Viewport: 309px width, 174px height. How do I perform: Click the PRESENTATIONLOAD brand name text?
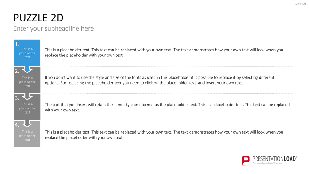274,159
